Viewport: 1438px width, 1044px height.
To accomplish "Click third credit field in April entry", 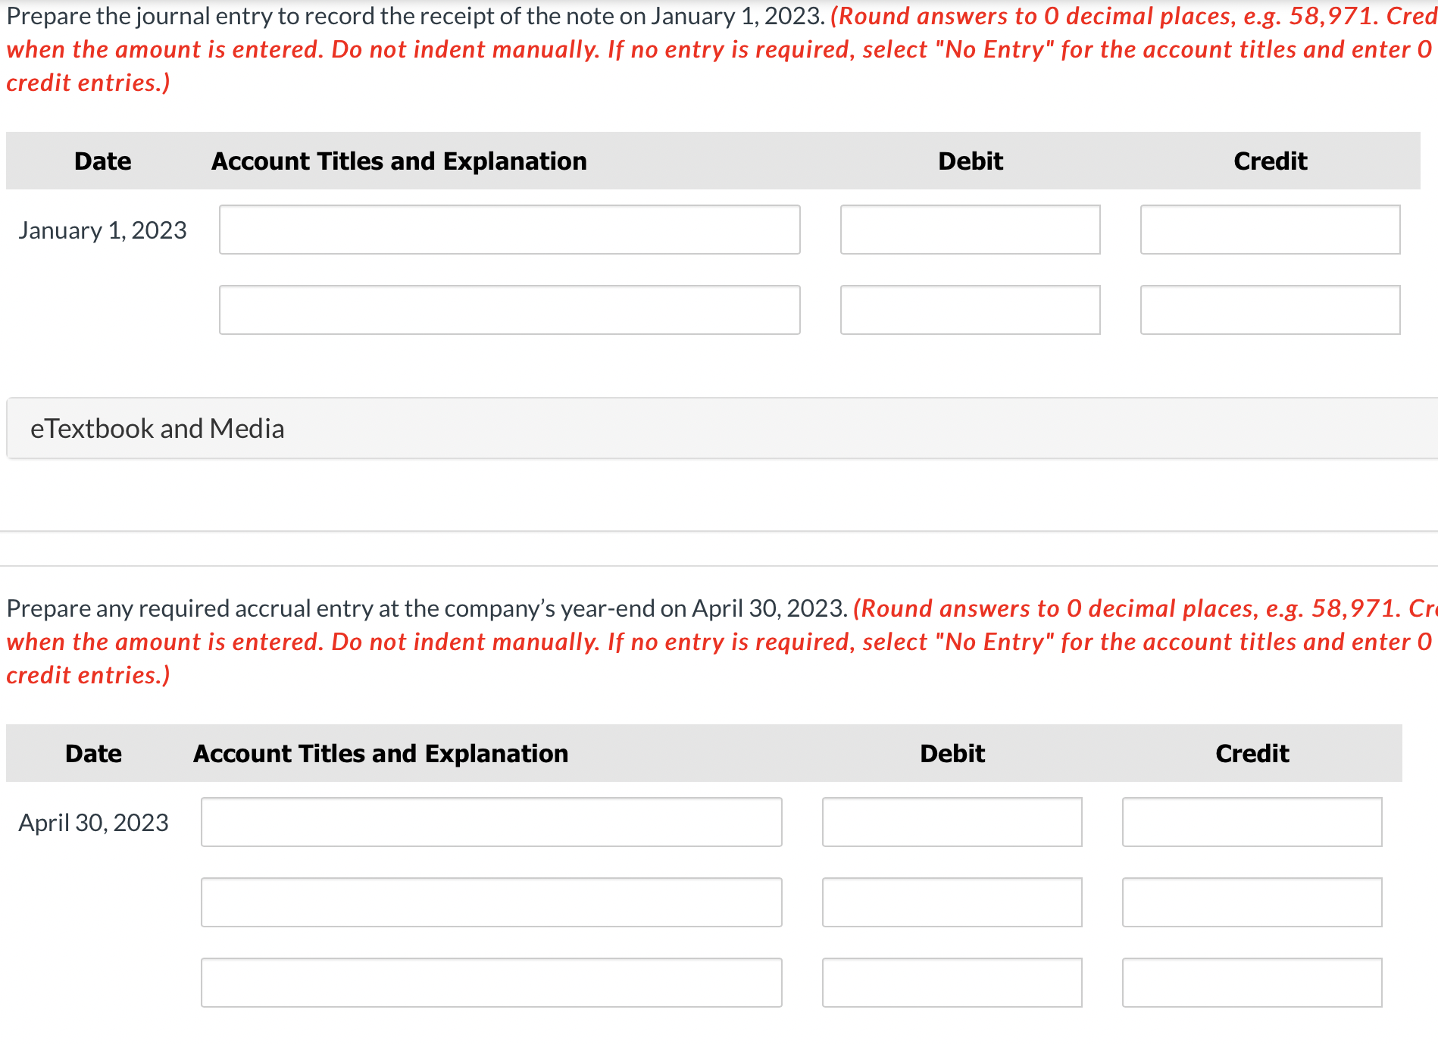I will (1252, 983).
